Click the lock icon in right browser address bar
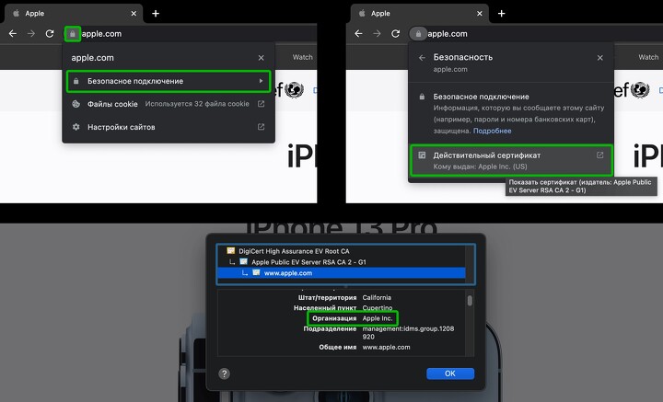 point(418,34)
